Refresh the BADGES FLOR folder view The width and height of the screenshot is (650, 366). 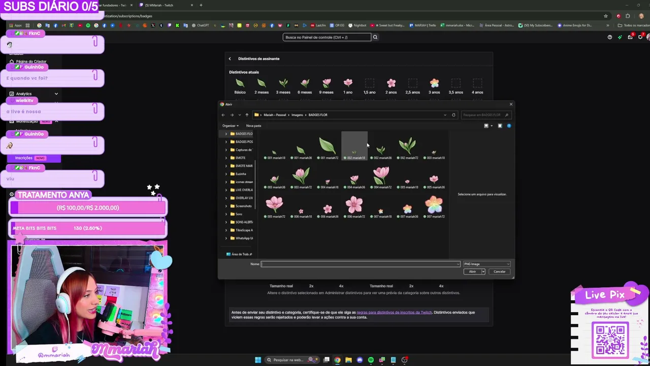(453, 115)
